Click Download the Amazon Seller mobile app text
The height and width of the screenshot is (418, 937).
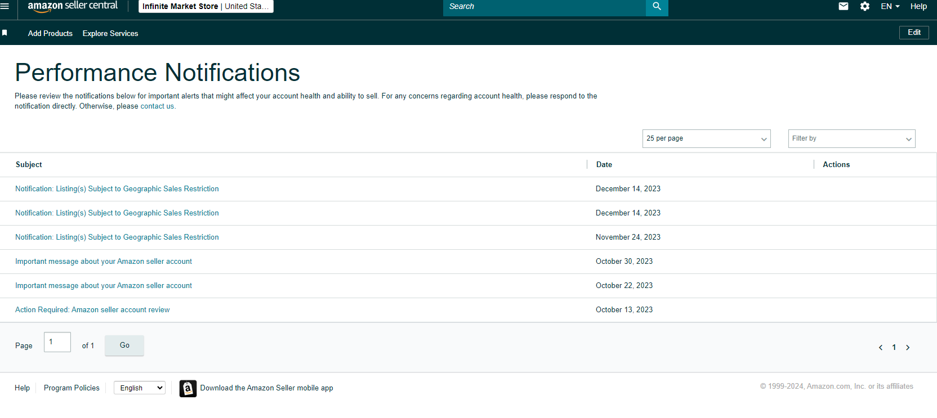[267, 388]
